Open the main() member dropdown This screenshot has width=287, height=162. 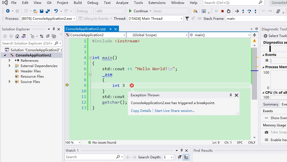pos(249,35)
